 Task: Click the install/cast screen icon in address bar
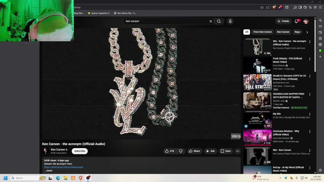point(262,7)
